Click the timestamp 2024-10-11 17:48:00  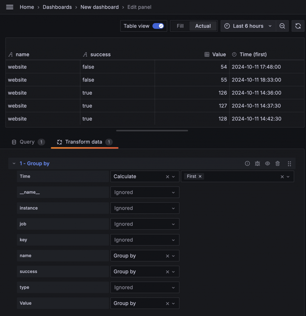(x=256, y=67)
